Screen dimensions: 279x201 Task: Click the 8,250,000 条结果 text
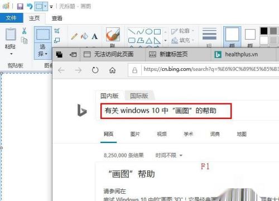[x=124, y=155]
